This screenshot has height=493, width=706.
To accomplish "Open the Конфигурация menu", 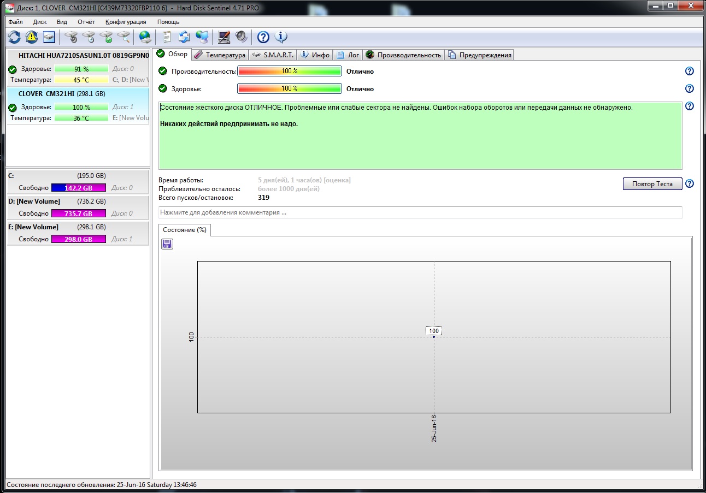I will 126,22.
